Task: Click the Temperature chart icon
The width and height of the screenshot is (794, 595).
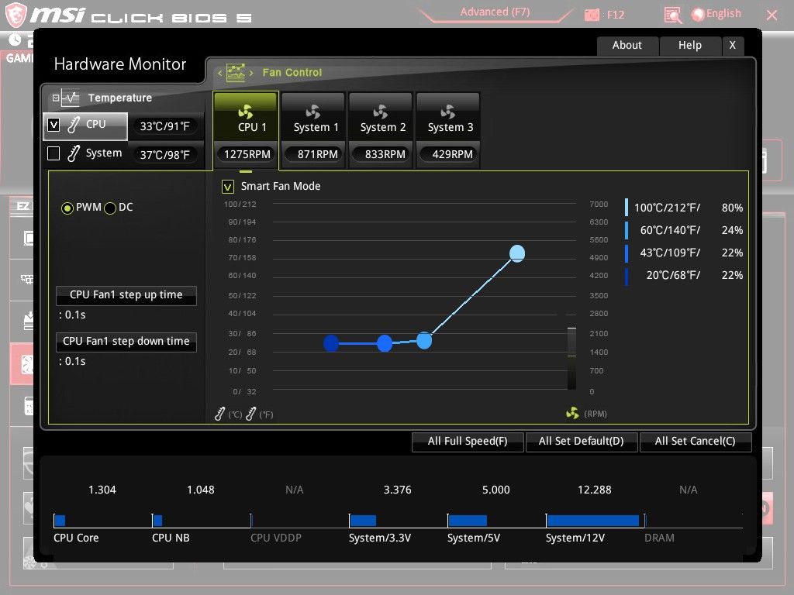Action: [x=70, y=98]
